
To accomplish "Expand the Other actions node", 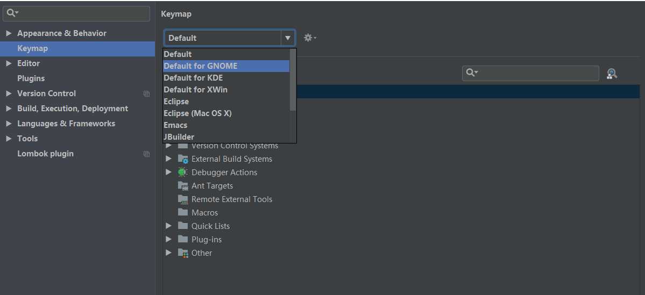I will coord(168,253).
